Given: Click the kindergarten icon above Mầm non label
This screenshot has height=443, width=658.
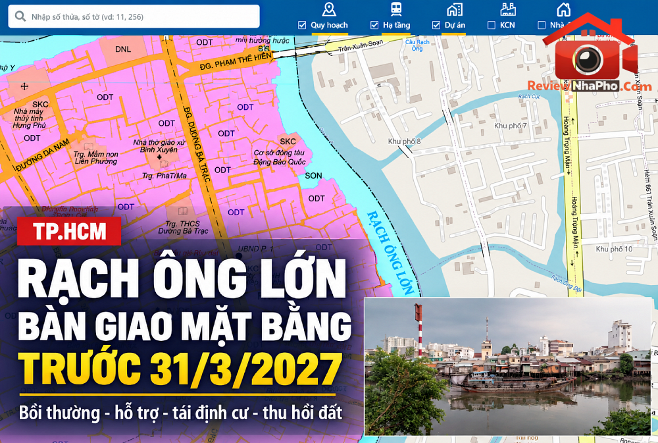Looking at the screenshot, I should [88, 146].
